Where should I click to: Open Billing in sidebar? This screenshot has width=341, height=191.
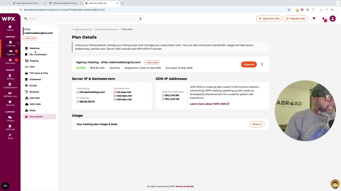[x=10, y=77]
